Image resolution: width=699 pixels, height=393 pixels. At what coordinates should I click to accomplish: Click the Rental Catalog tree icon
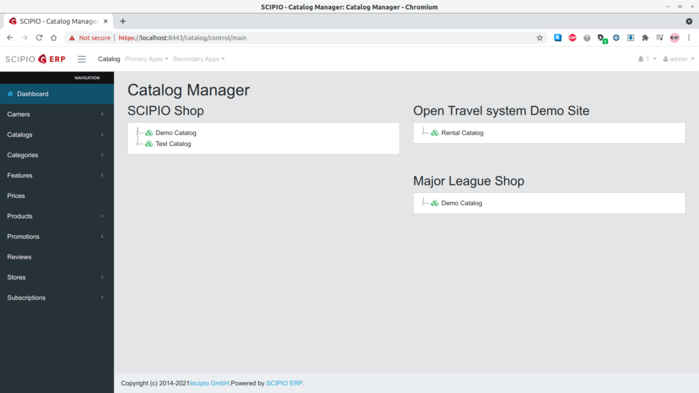(435, 133)
